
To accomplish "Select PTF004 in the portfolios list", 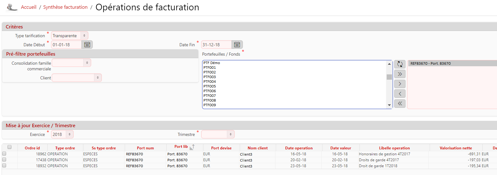I will pyautogui.click(x=210, y=82).
